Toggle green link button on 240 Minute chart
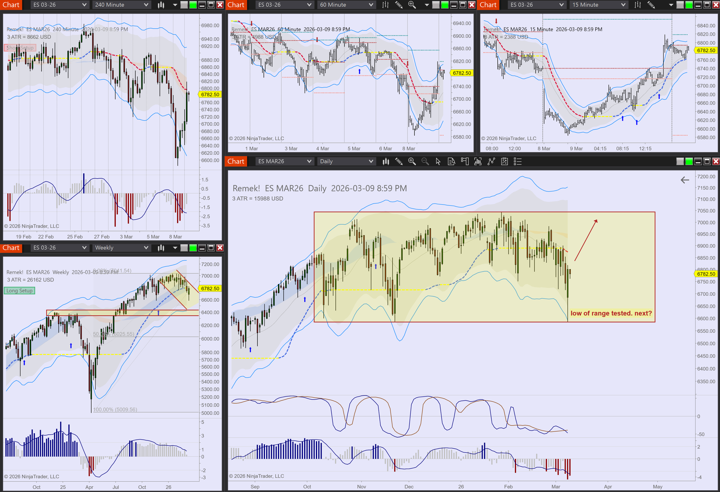 [193, 5]
